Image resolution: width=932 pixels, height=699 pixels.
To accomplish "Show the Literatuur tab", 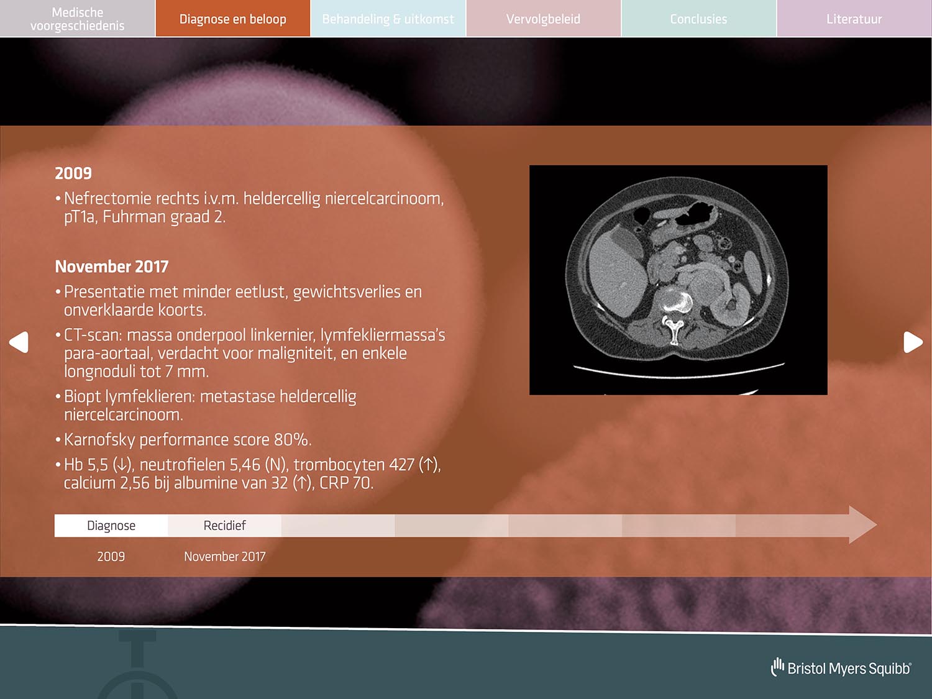I will coord(854,19).
